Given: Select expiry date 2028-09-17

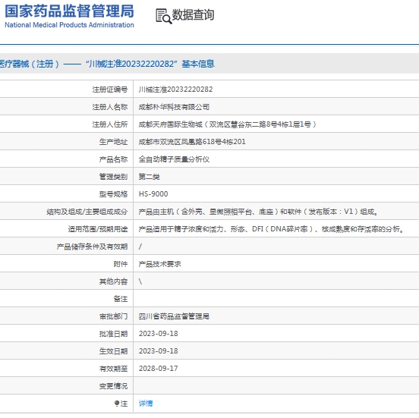Looking at the screenshot, I should pos(158,369).
